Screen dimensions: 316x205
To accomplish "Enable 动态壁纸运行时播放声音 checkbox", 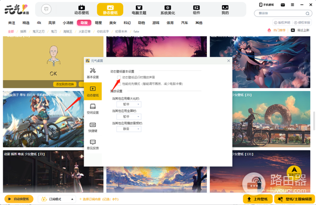I will click(119, 77).
